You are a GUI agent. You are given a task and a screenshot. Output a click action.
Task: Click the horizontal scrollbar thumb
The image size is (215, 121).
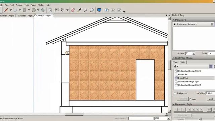pyautogui.click(x=74, y=114)
